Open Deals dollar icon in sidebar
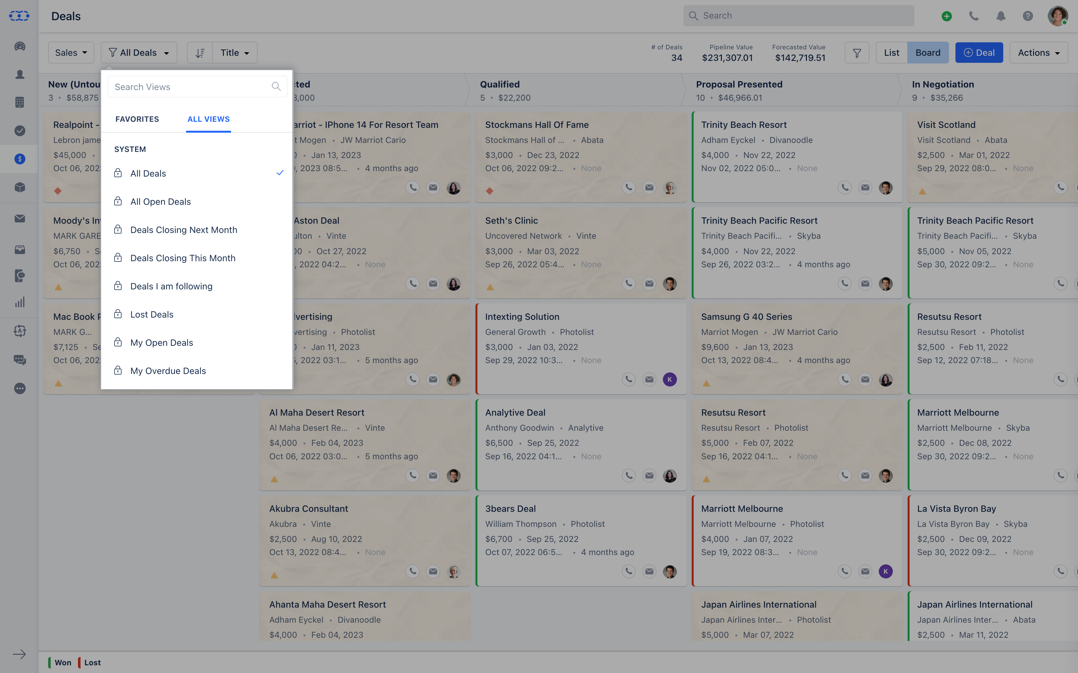Screen dimensions: 1078x673 click(x=20, y=159)
